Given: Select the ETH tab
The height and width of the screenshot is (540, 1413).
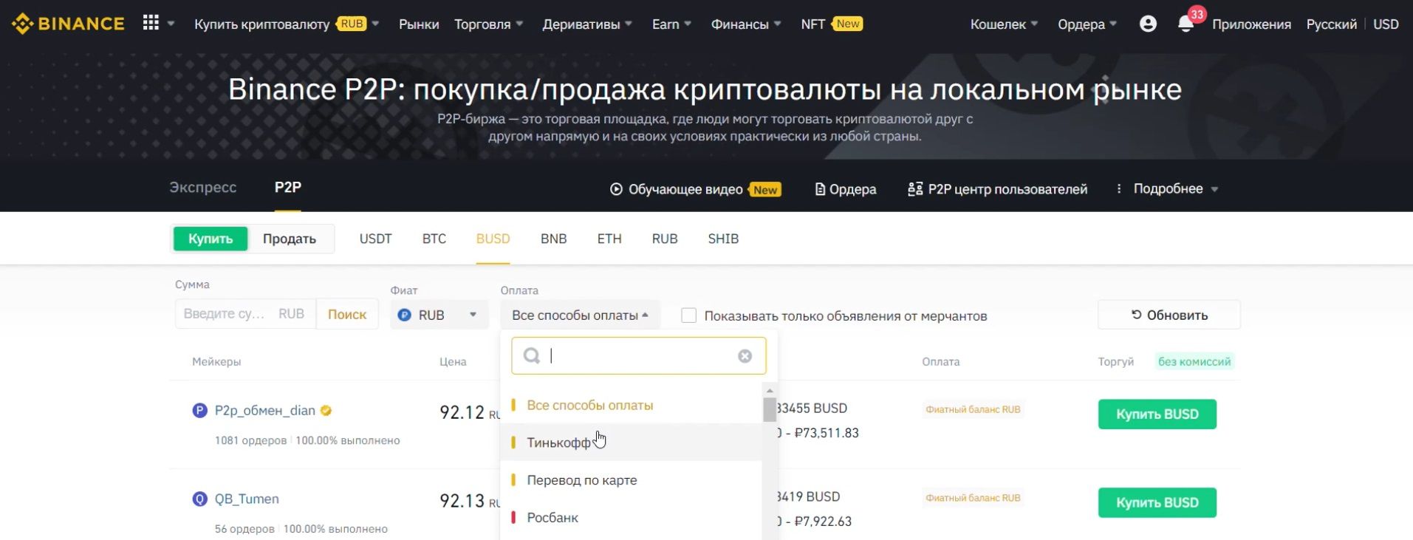Looking at the screenshot, I should point(609,239).
